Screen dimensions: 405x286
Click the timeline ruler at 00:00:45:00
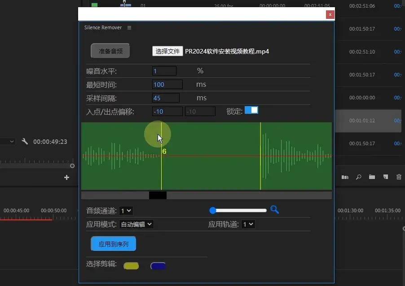(16, 210)
